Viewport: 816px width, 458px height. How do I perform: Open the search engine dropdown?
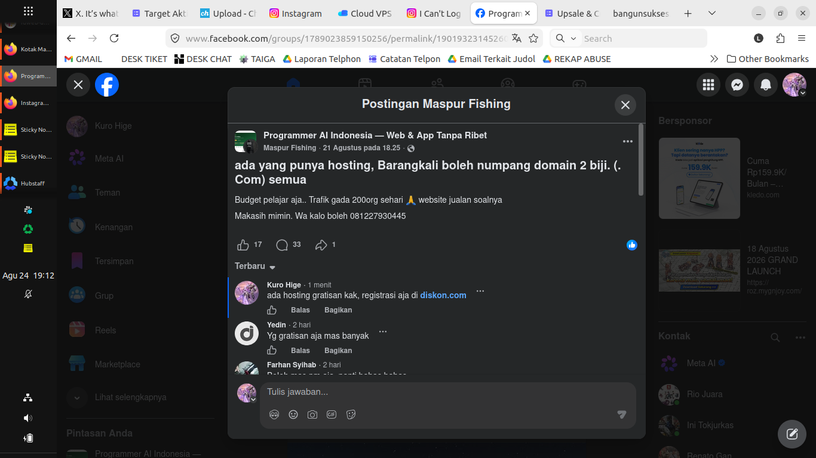pos(566,38)
